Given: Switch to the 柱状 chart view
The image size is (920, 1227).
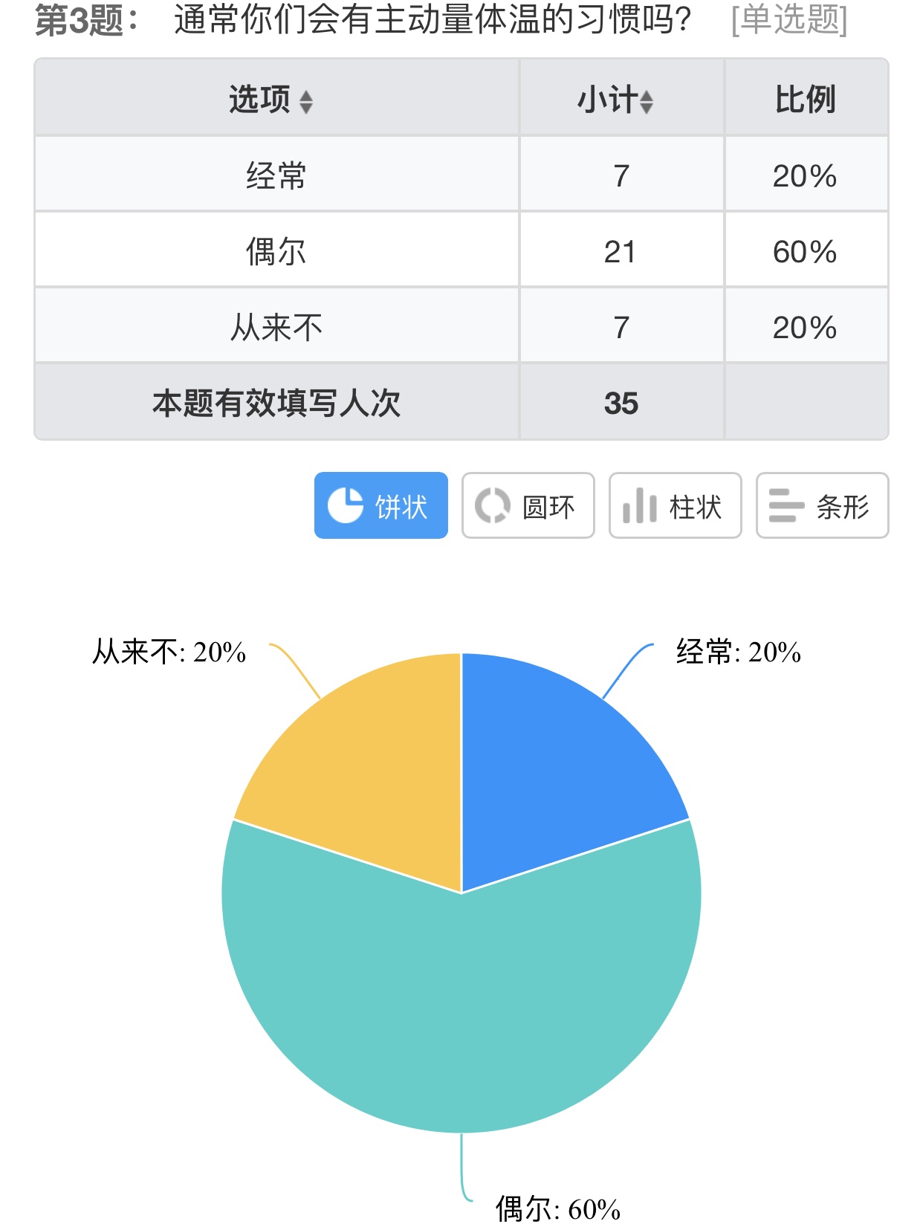Looking at the screenshot, I should [x=675, y=505].
